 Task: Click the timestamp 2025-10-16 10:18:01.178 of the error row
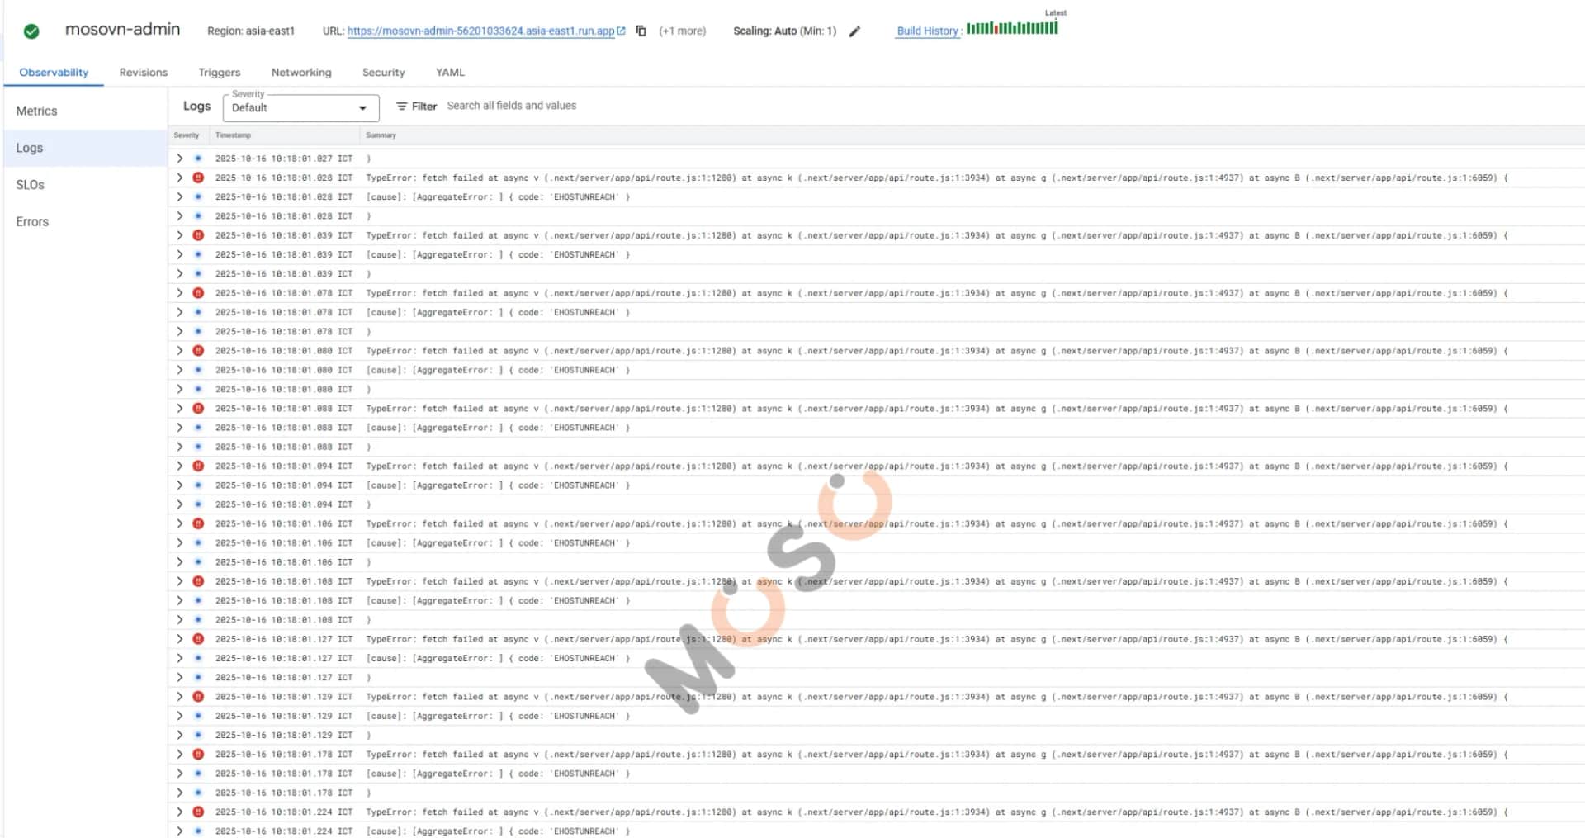pos(283,755)
